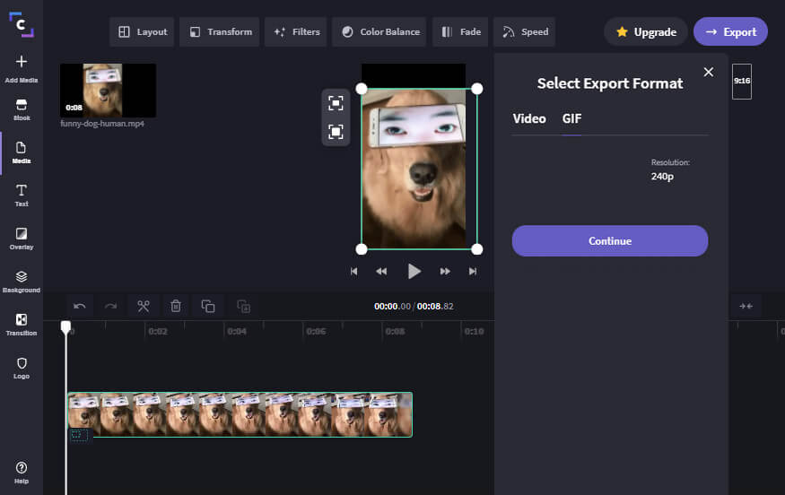Screen dimensions: 785x495
Task: Open the Text panel in sidebar
Action: point(22,195)
